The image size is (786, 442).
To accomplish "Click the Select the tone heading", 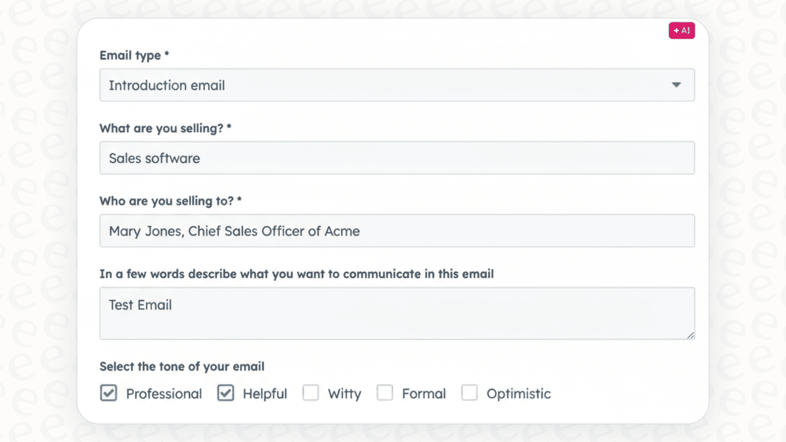I will (x=182, y=366).
